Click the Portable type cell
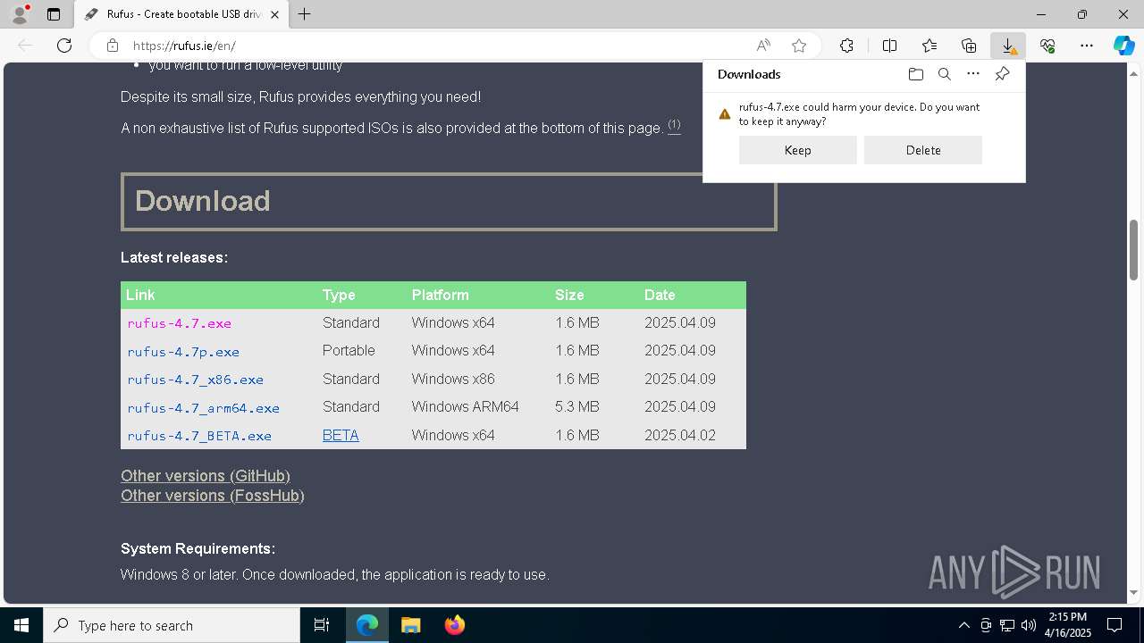Image resolution: width=1144 pixels, height=643 pixels. pos(349,350)
